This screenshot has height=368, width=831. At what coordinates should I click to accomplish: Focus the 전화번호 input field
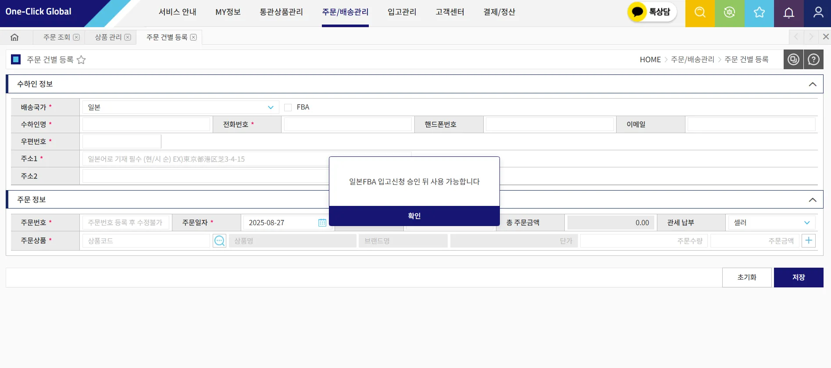tap(348, 124)
